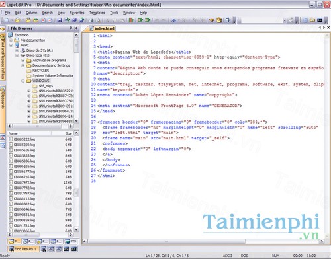This screenshot has height=259, width=331.
Task: Open the search combo box dropdown in toolbar
Action: tap(285, 20)
